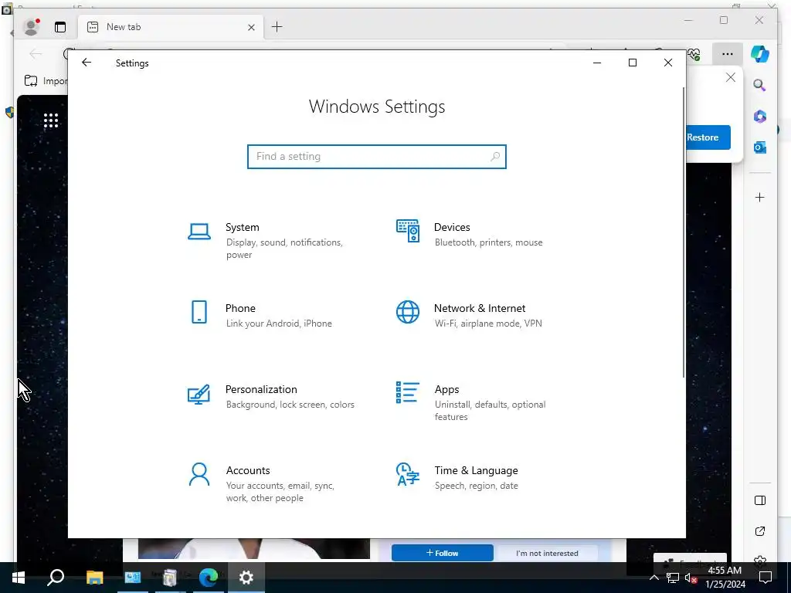791x593 pixels.
Task: Open Windows Start menu
Action: point(19,578)
